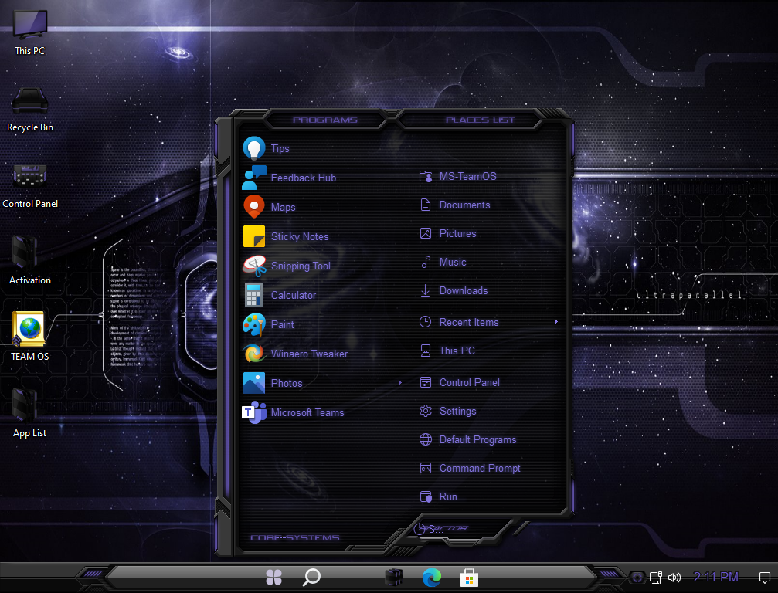Viewport: 778px width, 593px height.
Task: Select the Recycle Bin desktop icon
Action: point(30,110)
